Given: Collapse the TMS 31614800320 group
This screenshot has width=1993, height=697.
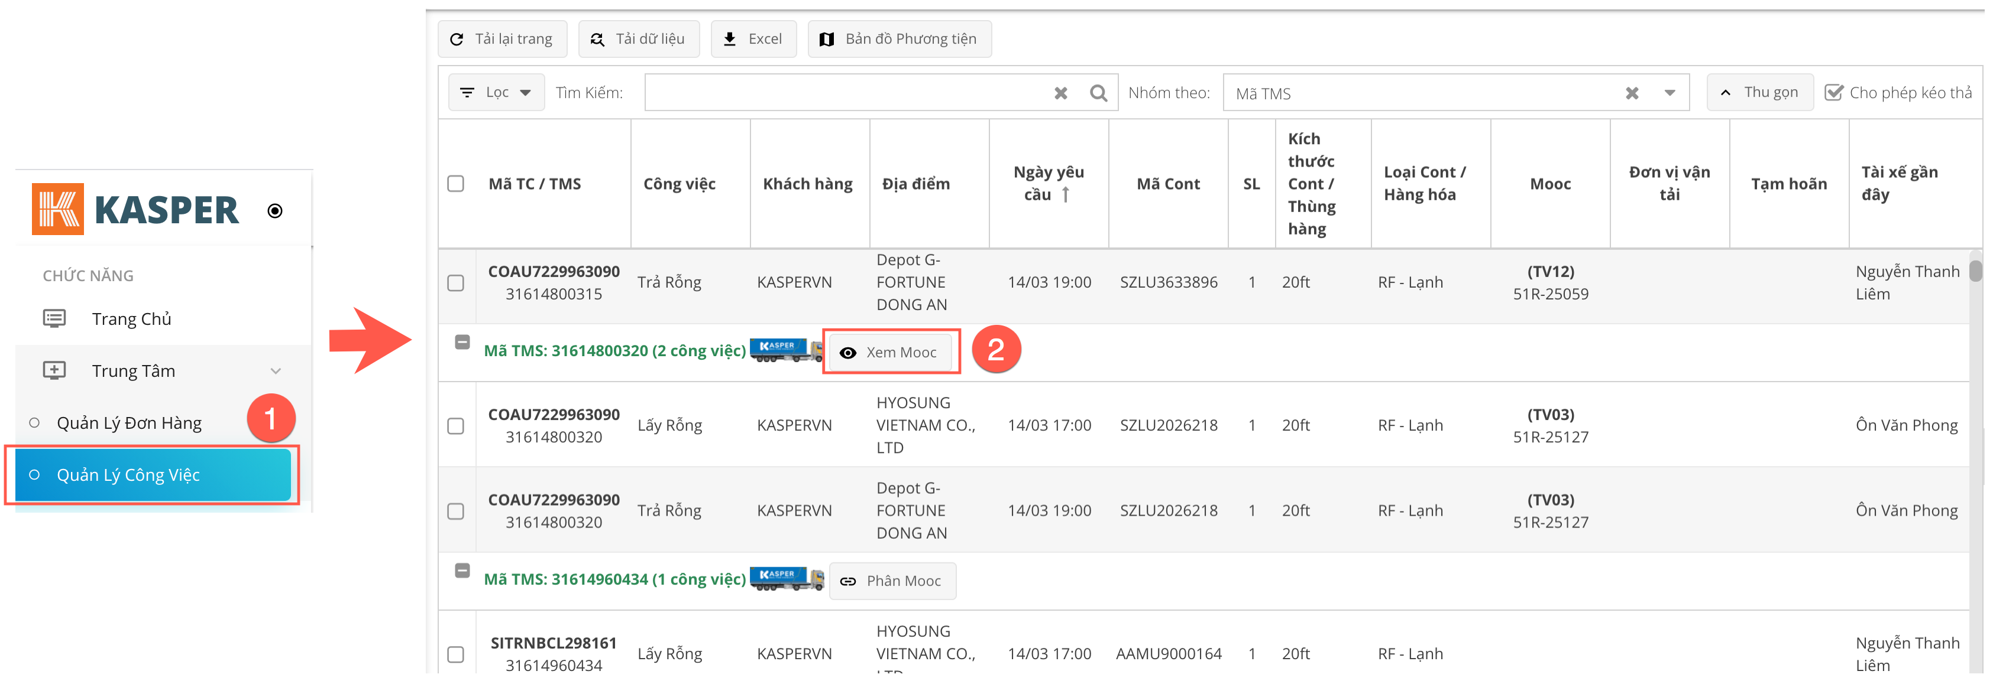Looking at the screenshot, I should point(462,343).
